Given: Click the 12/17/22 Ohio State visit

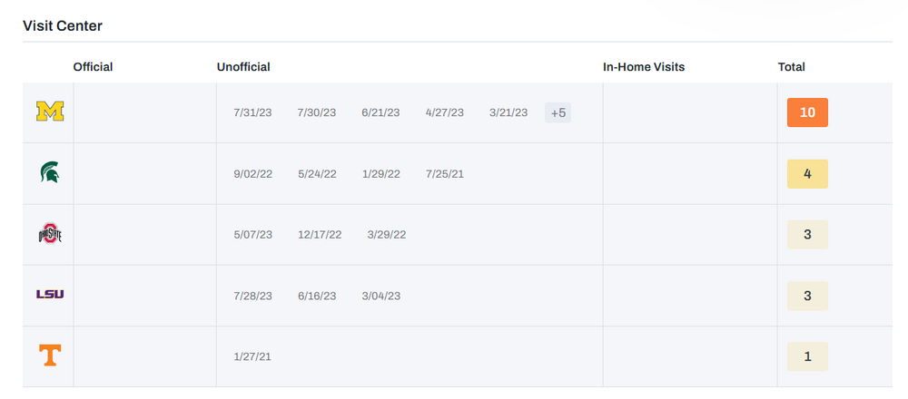Looking at the screenshot, I should coord(320,234).
